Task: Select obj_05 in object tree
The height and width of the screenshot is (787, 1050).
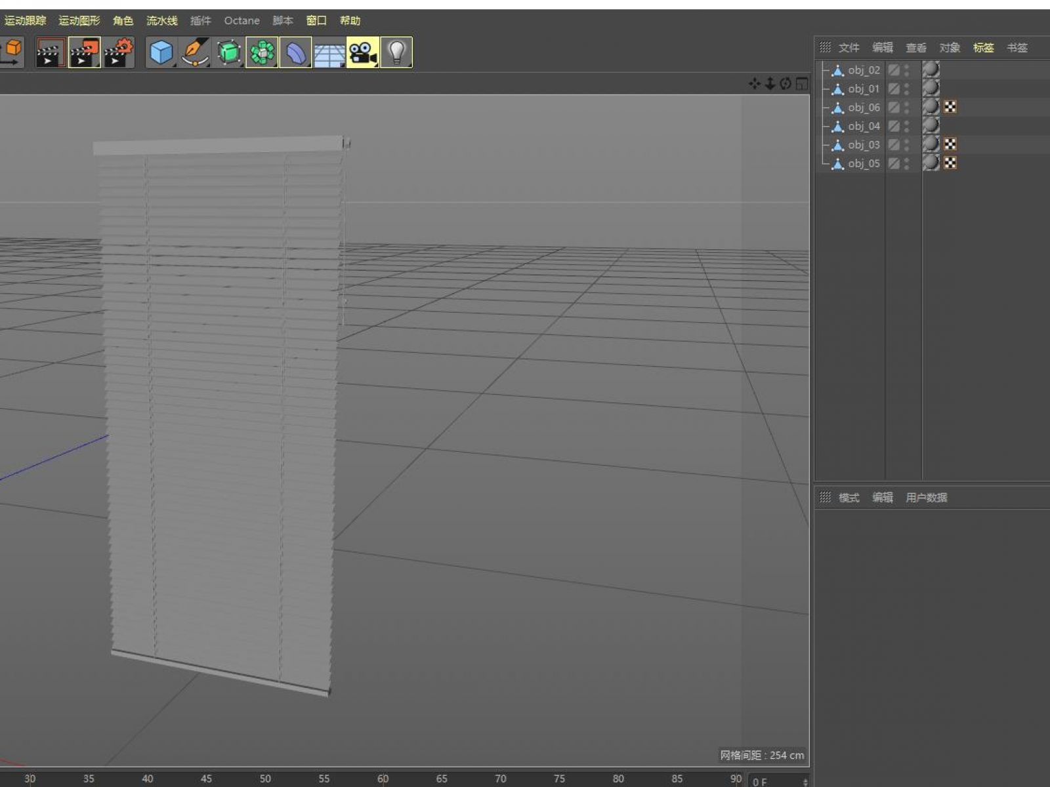Action: click(864, 163)
